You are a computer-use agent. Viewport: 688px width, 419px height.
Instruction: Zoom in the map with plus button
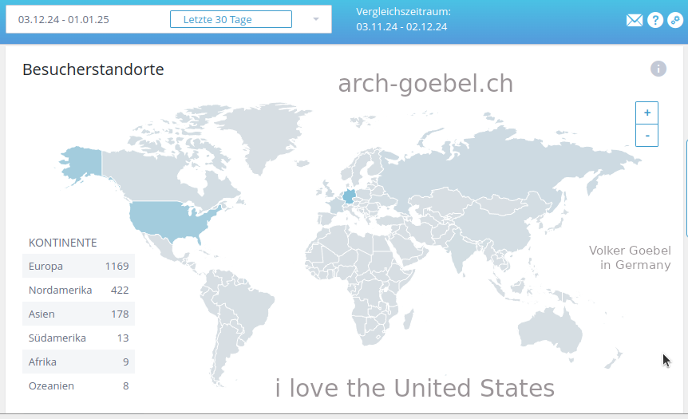(x=646, y=113)
